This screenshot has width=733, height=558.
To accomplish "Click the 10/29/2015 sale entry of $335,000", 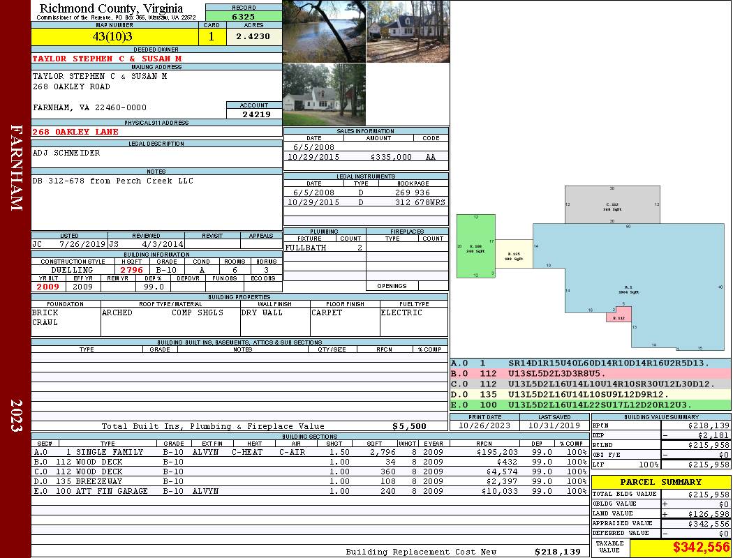I will pyautogui.click(x=366, y=158).
